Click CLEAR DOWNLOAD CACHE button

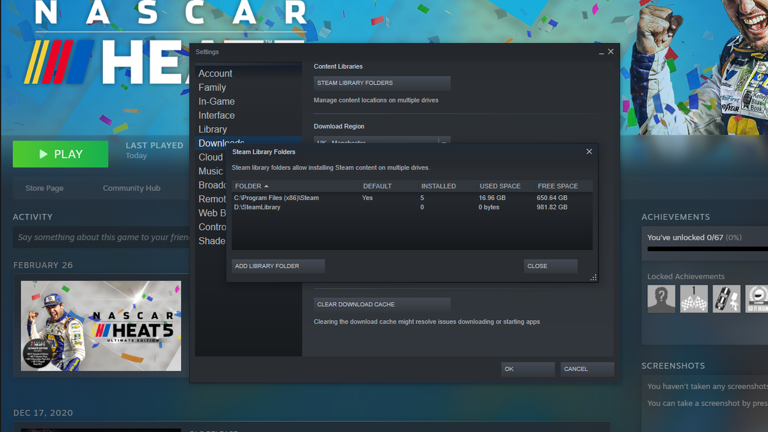tap(382, 305)
